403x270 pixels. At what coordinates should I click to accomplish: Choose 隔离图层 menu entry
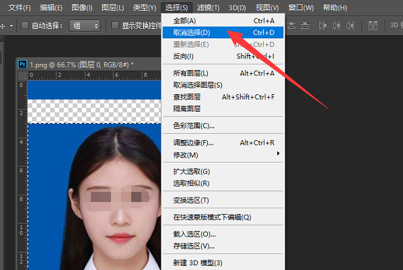223,109
